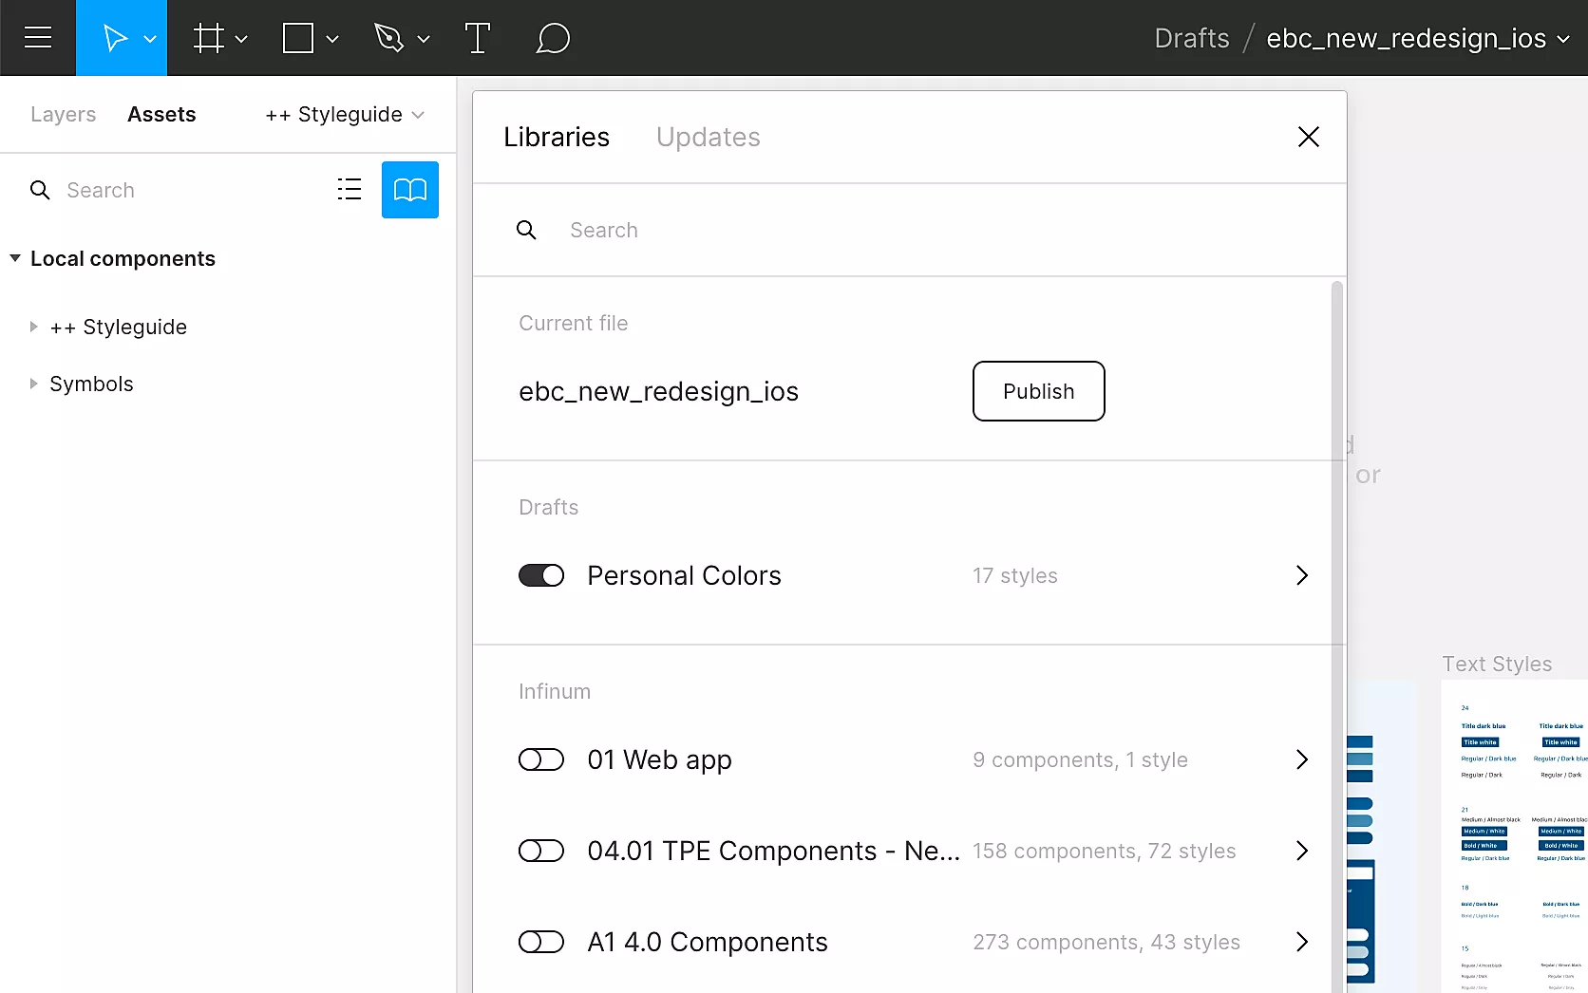Click the Publish button

point(1038,391)
